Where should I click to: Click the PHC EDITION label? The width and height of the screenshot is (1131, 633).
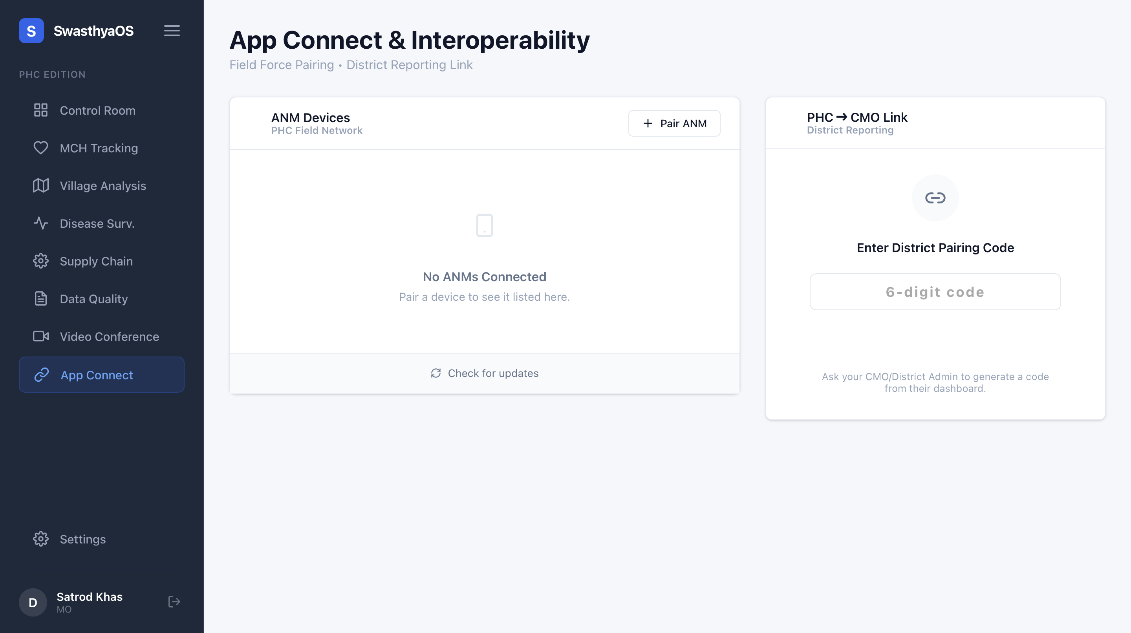pos(52,75)
